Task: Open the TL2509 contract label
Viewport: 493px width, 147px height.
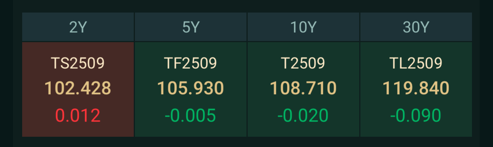Action: click(416, 63)
